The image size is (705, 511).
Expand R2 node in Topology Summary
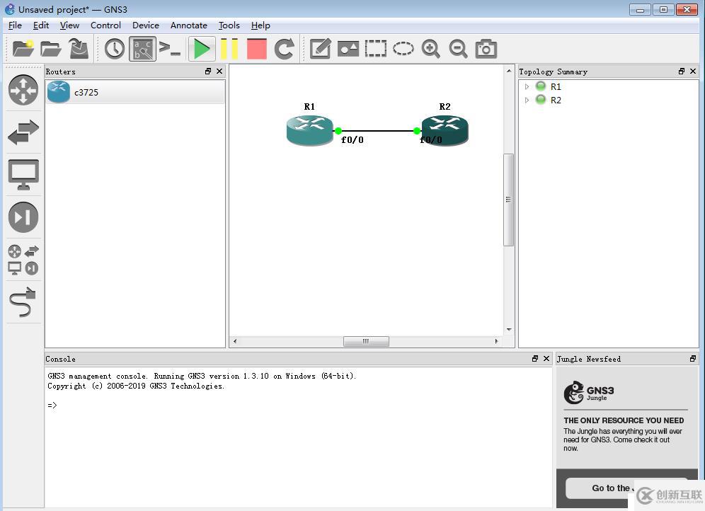tap(527, 100)
